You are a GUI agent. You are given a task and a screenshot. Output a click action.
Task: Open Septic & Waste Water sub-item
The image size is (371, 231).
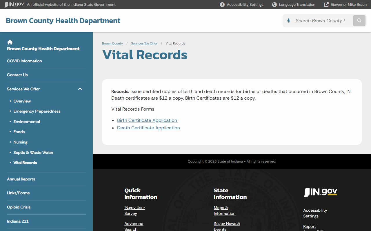[33, 152]
